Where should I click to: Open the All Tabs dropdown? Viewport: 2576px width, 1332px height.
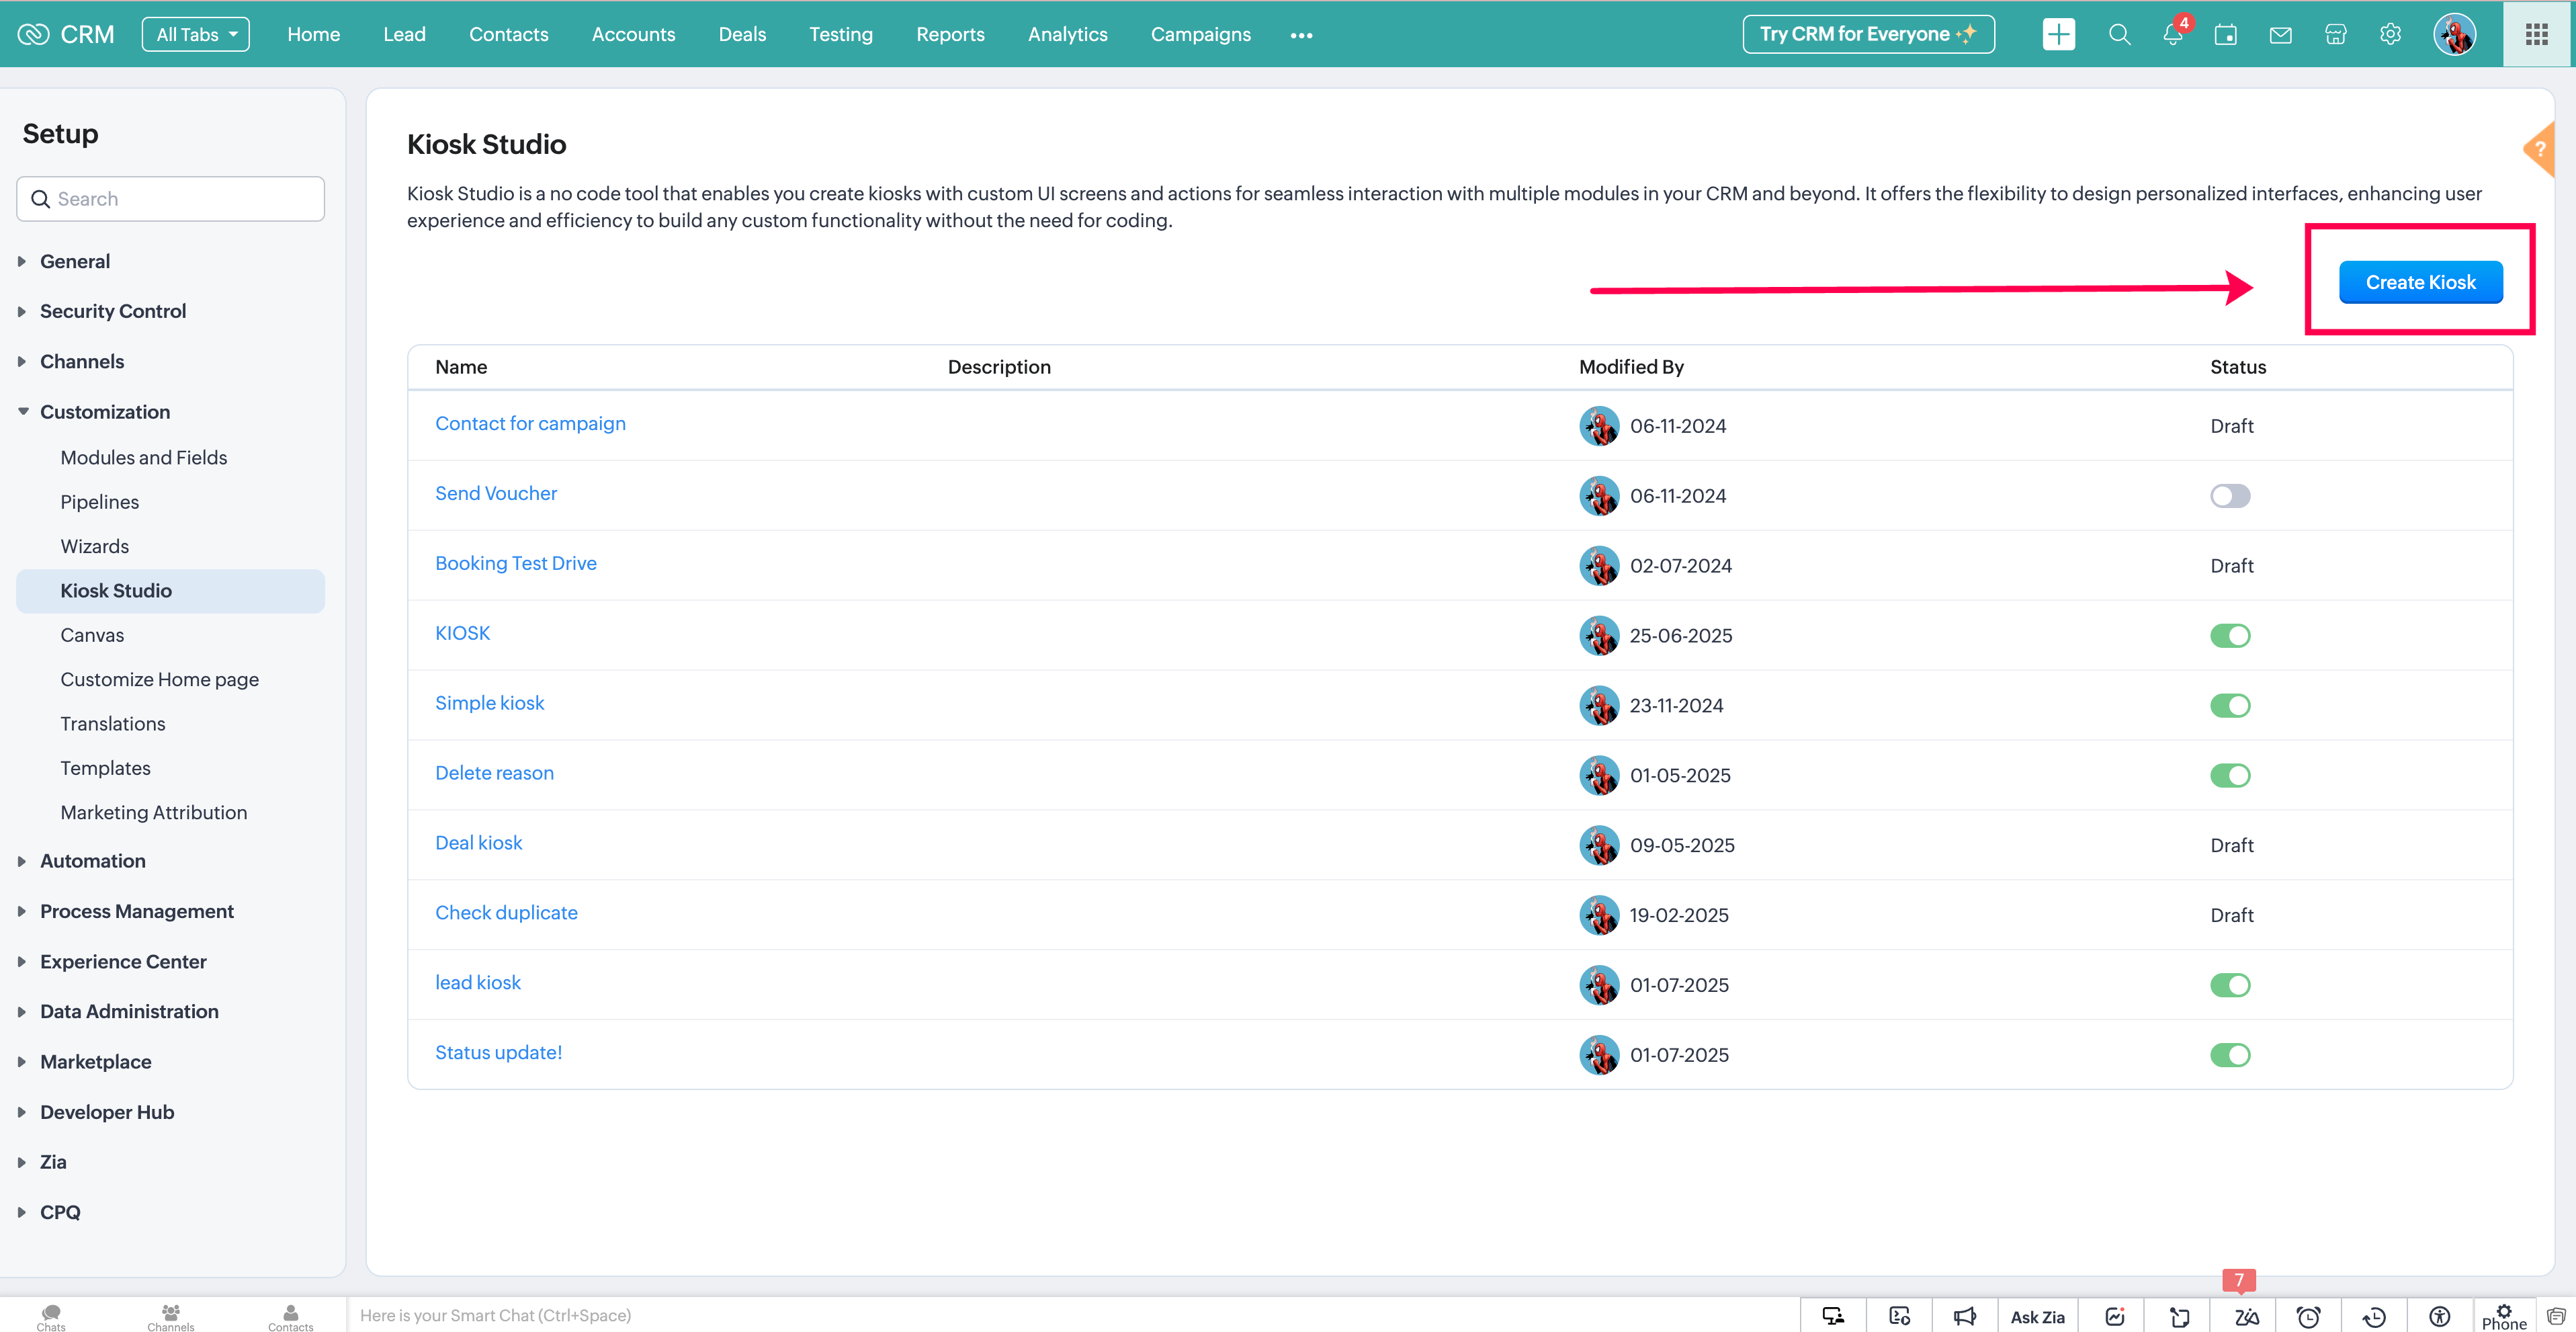[195, 34]
